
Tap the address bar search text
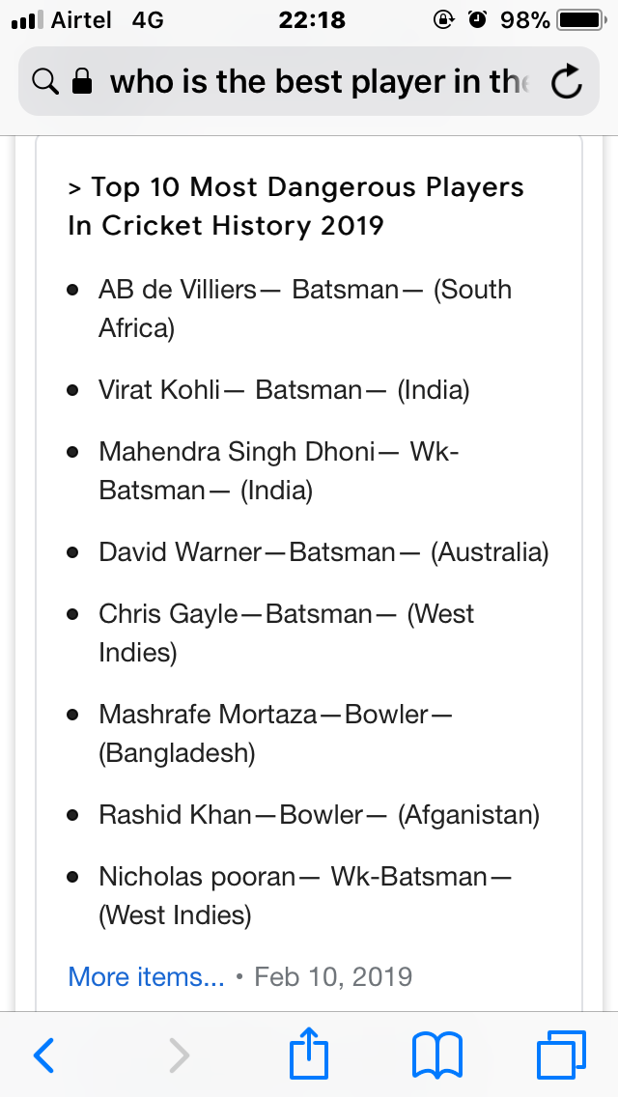(x=320, y=82)
